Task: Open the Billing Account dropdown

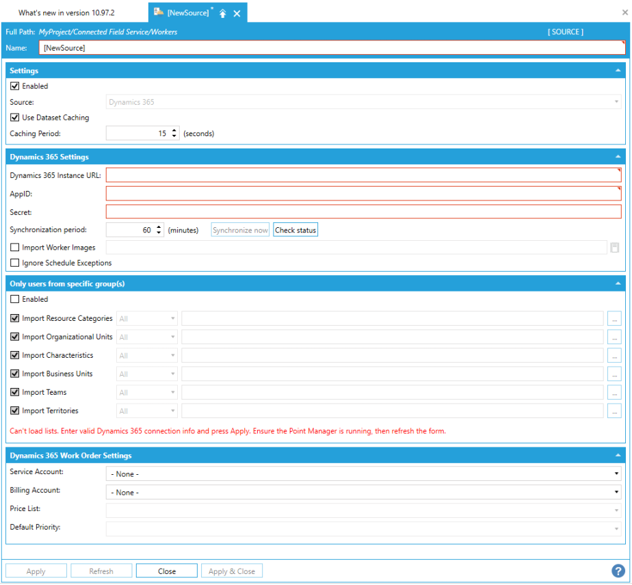Action: (363, 492)
